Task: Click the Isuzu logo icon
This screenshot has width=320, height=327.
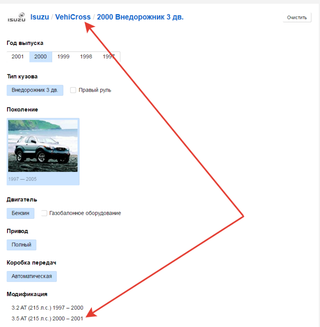Action: click(x=17, y=17)
